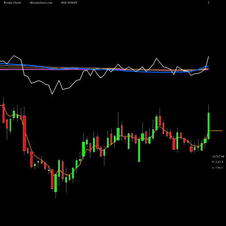226x226 pixels.
Task: Click the '14787.90' price value
Action: click(x=218, y=157)
